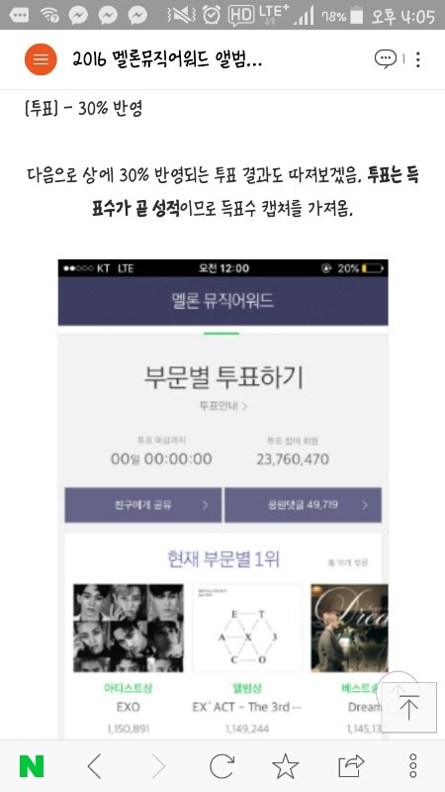Viewport: 445px width, 792px height.
Task: Open comments via speech bubble icon
Action: [x=386, y=59]
